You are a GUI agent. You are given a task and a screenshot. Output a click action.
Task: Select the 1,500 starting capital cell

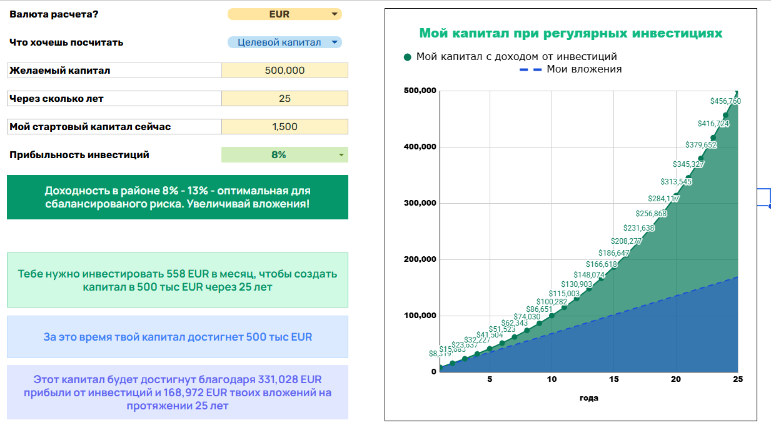click(x=285, y=127)
